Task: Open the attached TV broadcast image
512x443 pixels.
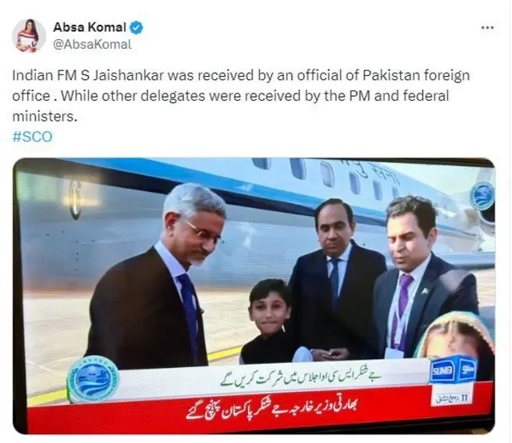Action: pyautogui.click(x=254, y=296)
